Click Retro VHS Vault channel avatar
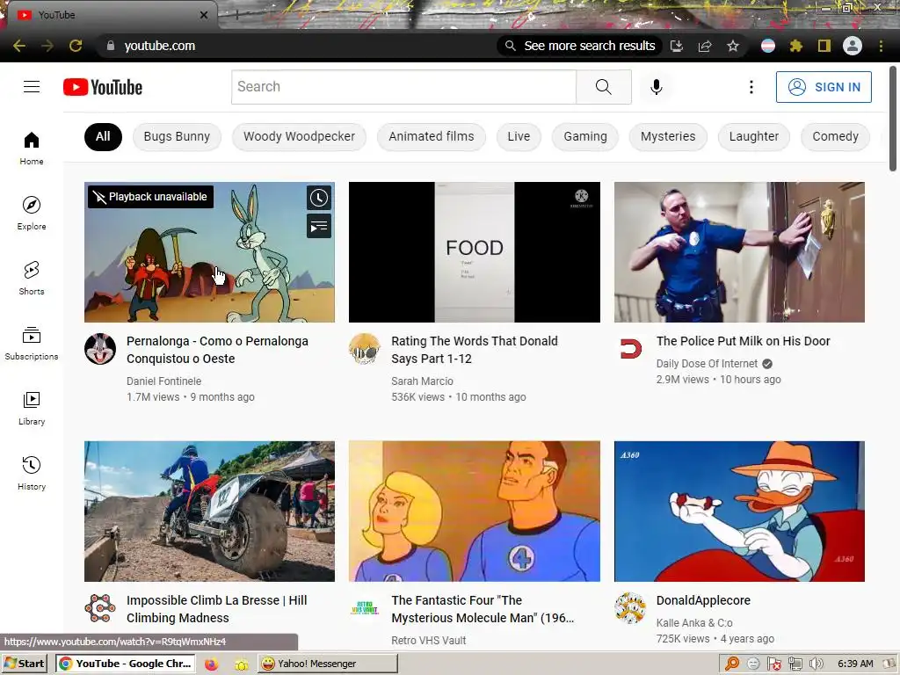The width and height of the screenshot is (900, 675). click(365, 608)
